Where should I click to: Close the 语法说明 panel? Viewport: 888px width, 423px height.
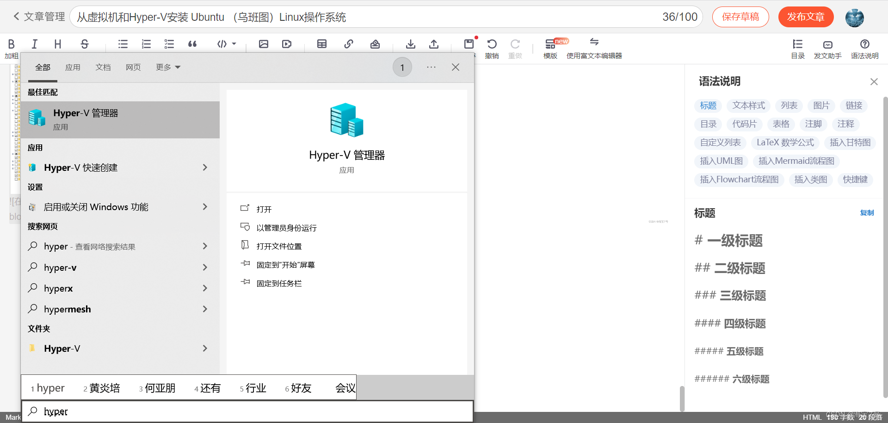[874, 82]
